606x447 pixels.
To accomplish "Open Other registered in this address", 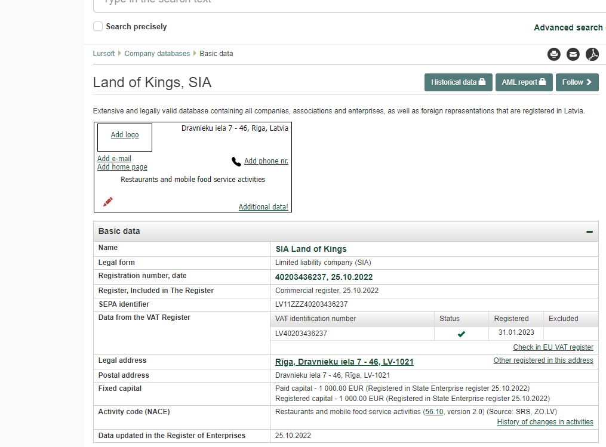I will pos(543,360).
